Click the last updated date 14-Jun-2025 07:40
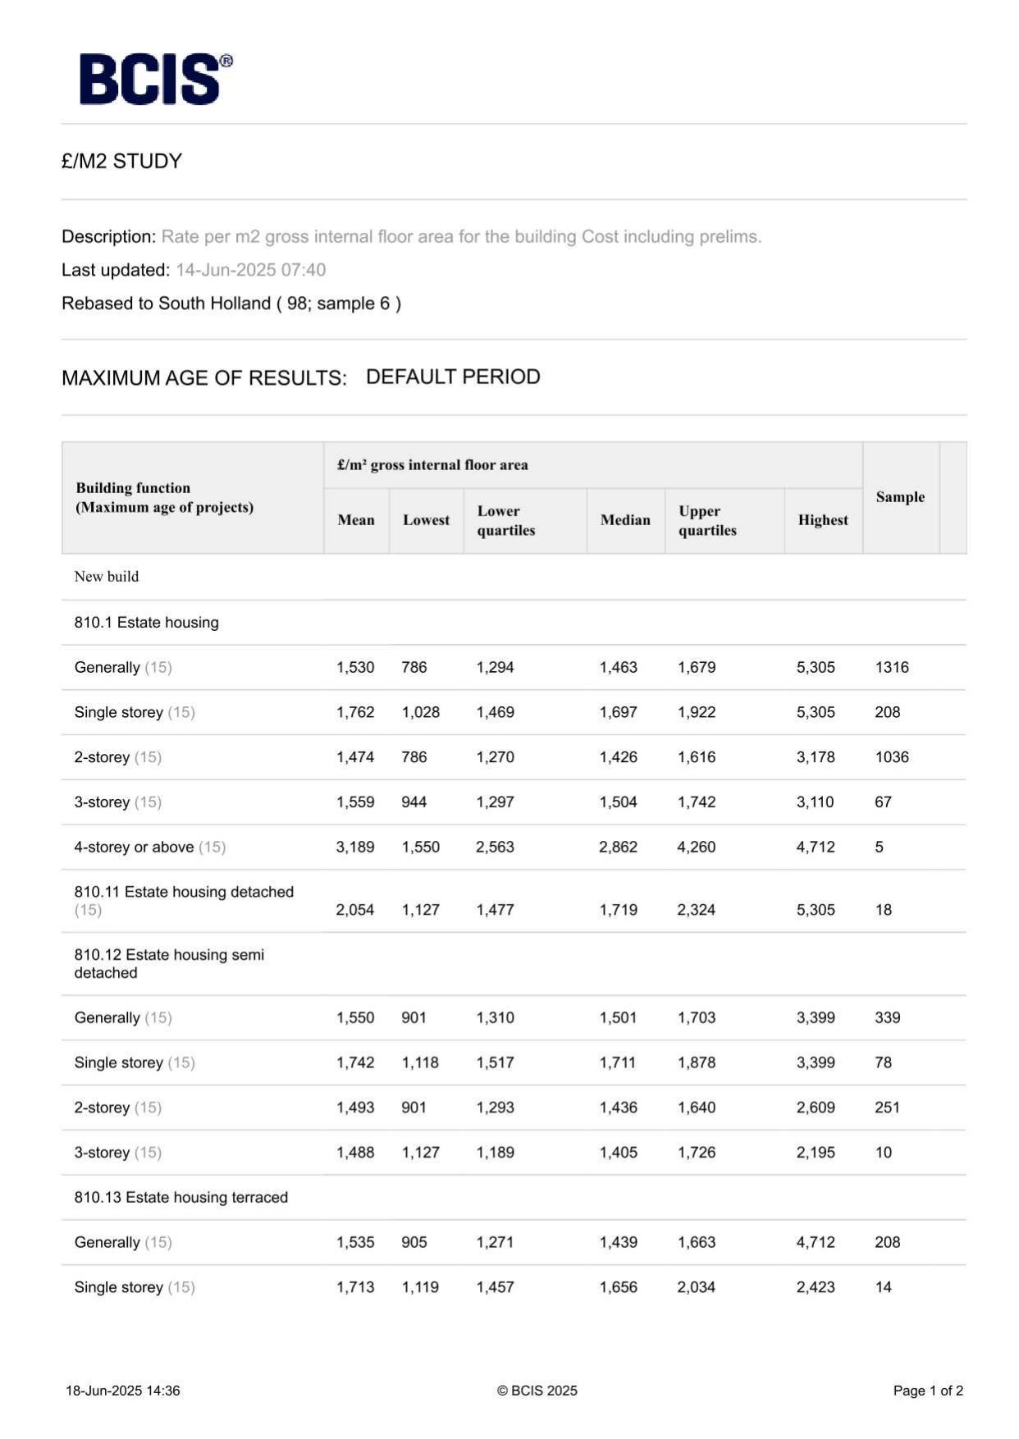Viewport: 1019px width, 1439px height. coord(250,270)
